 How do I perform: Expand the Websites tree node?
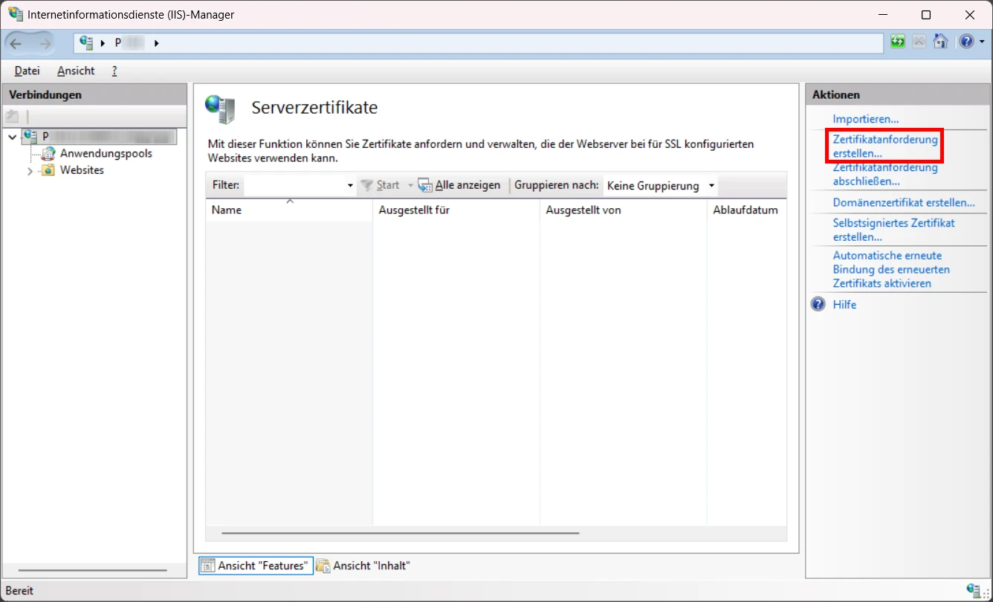(x=30, y=171)
